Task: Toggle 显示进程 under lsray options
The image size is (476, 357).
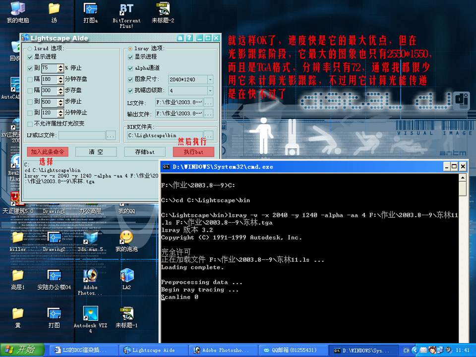Action: tap(130, 57)
